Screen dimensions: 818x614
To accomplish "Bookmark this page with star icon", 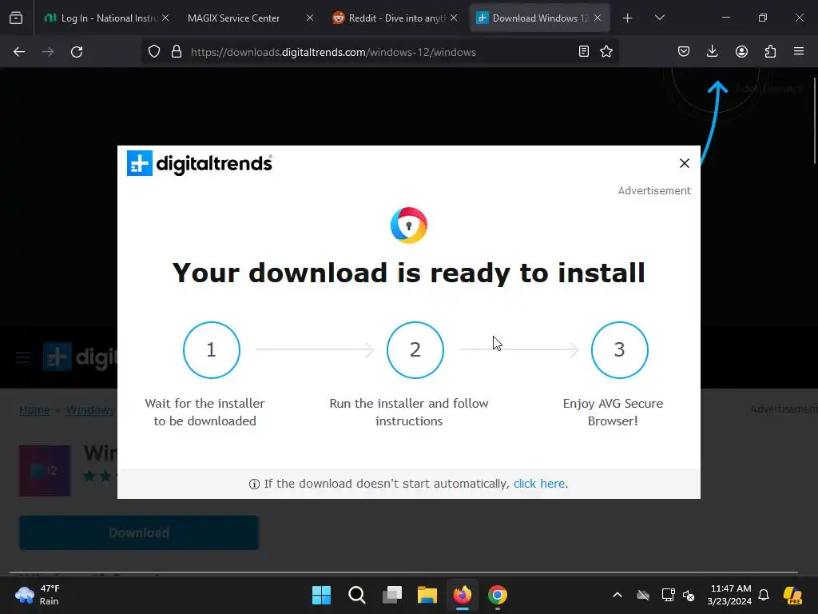I will tap(606, 52).
